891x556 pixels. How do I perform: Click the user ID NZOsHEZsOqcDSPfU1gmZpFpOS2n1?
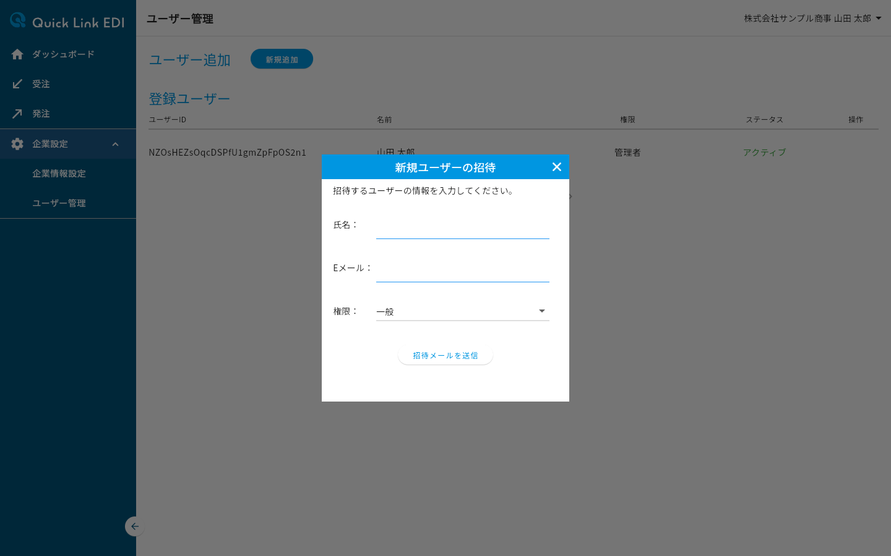click(227, 153)
